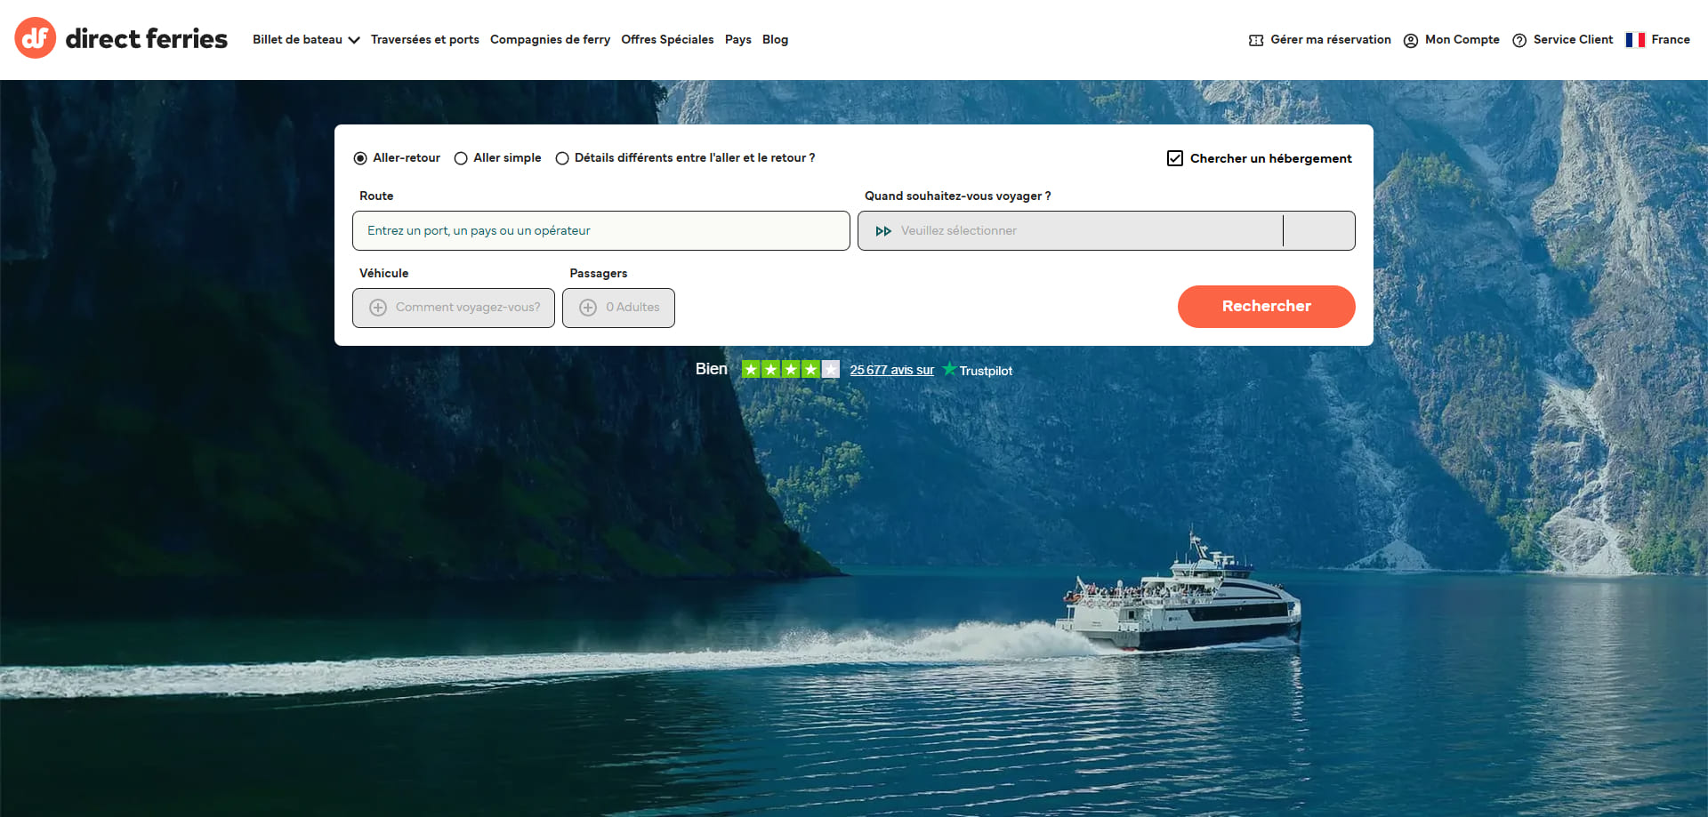Click the Trustpilot star logo
The image size is (1708, 817).
949,369
